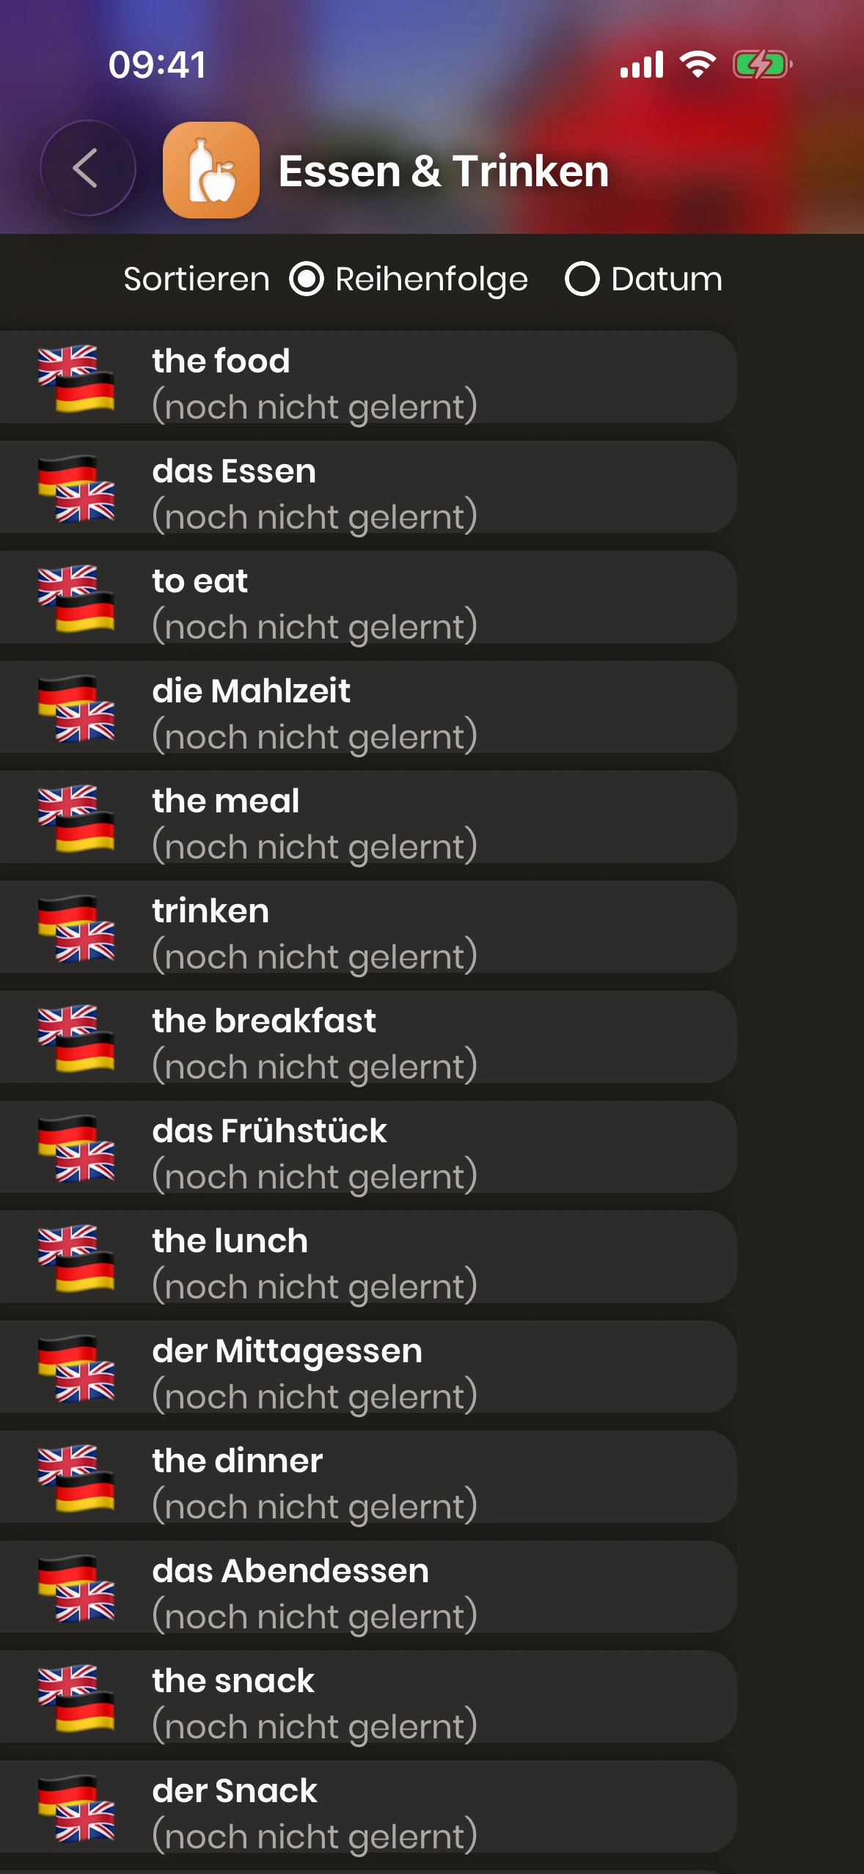Tap the flag icon beside 'das Essen'
The height and width of the screenshot is (1874, 864).
click(76, 488)
